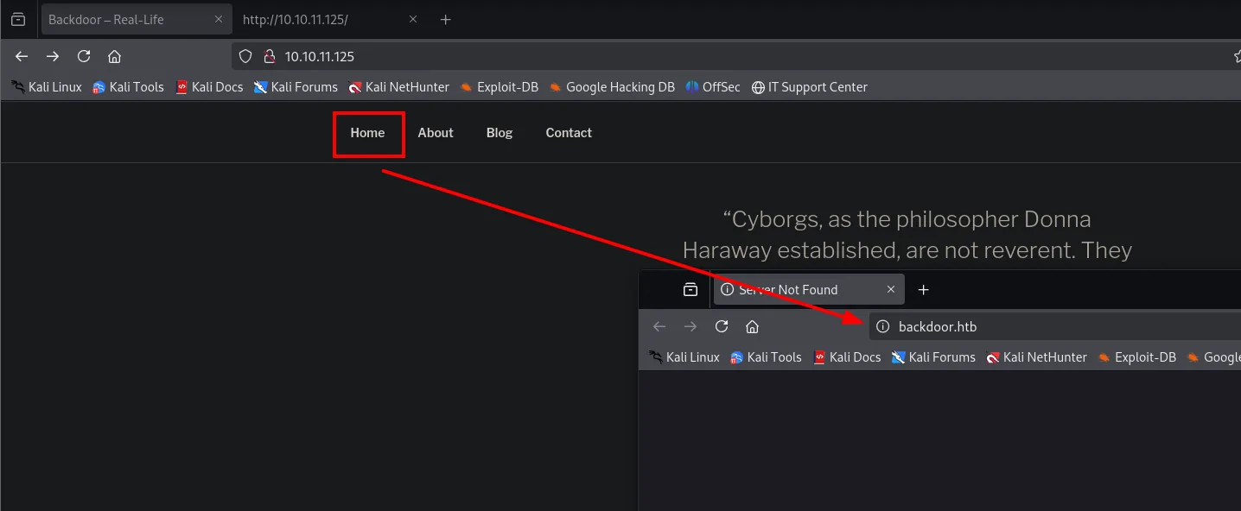The width and height of the screenshot is (1241, 511).
Task: Open the Blog menu item
Action: point(500,133)
